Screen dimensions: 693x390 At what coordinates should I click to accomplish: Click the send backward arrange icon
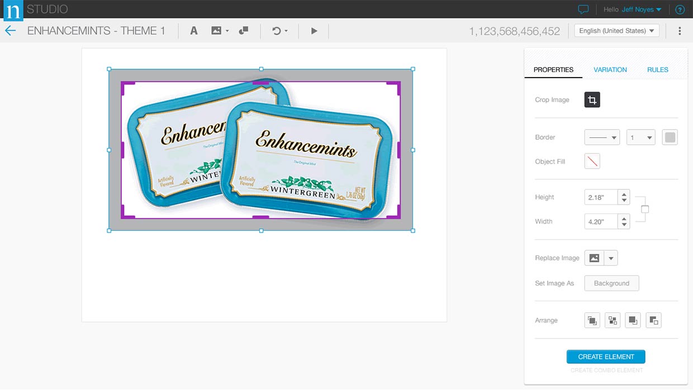click(x=653, y=320)
